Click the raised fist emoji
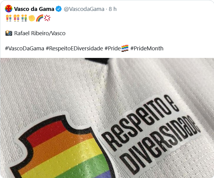 tap(32, 18)
